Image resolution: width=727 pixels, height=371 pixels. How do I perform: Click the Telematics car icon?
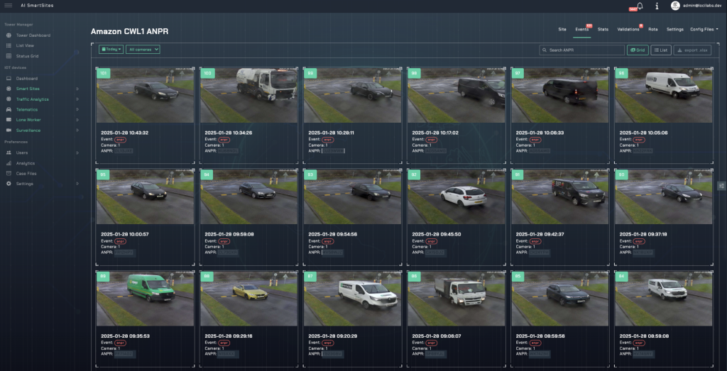[x=9, y=110]
